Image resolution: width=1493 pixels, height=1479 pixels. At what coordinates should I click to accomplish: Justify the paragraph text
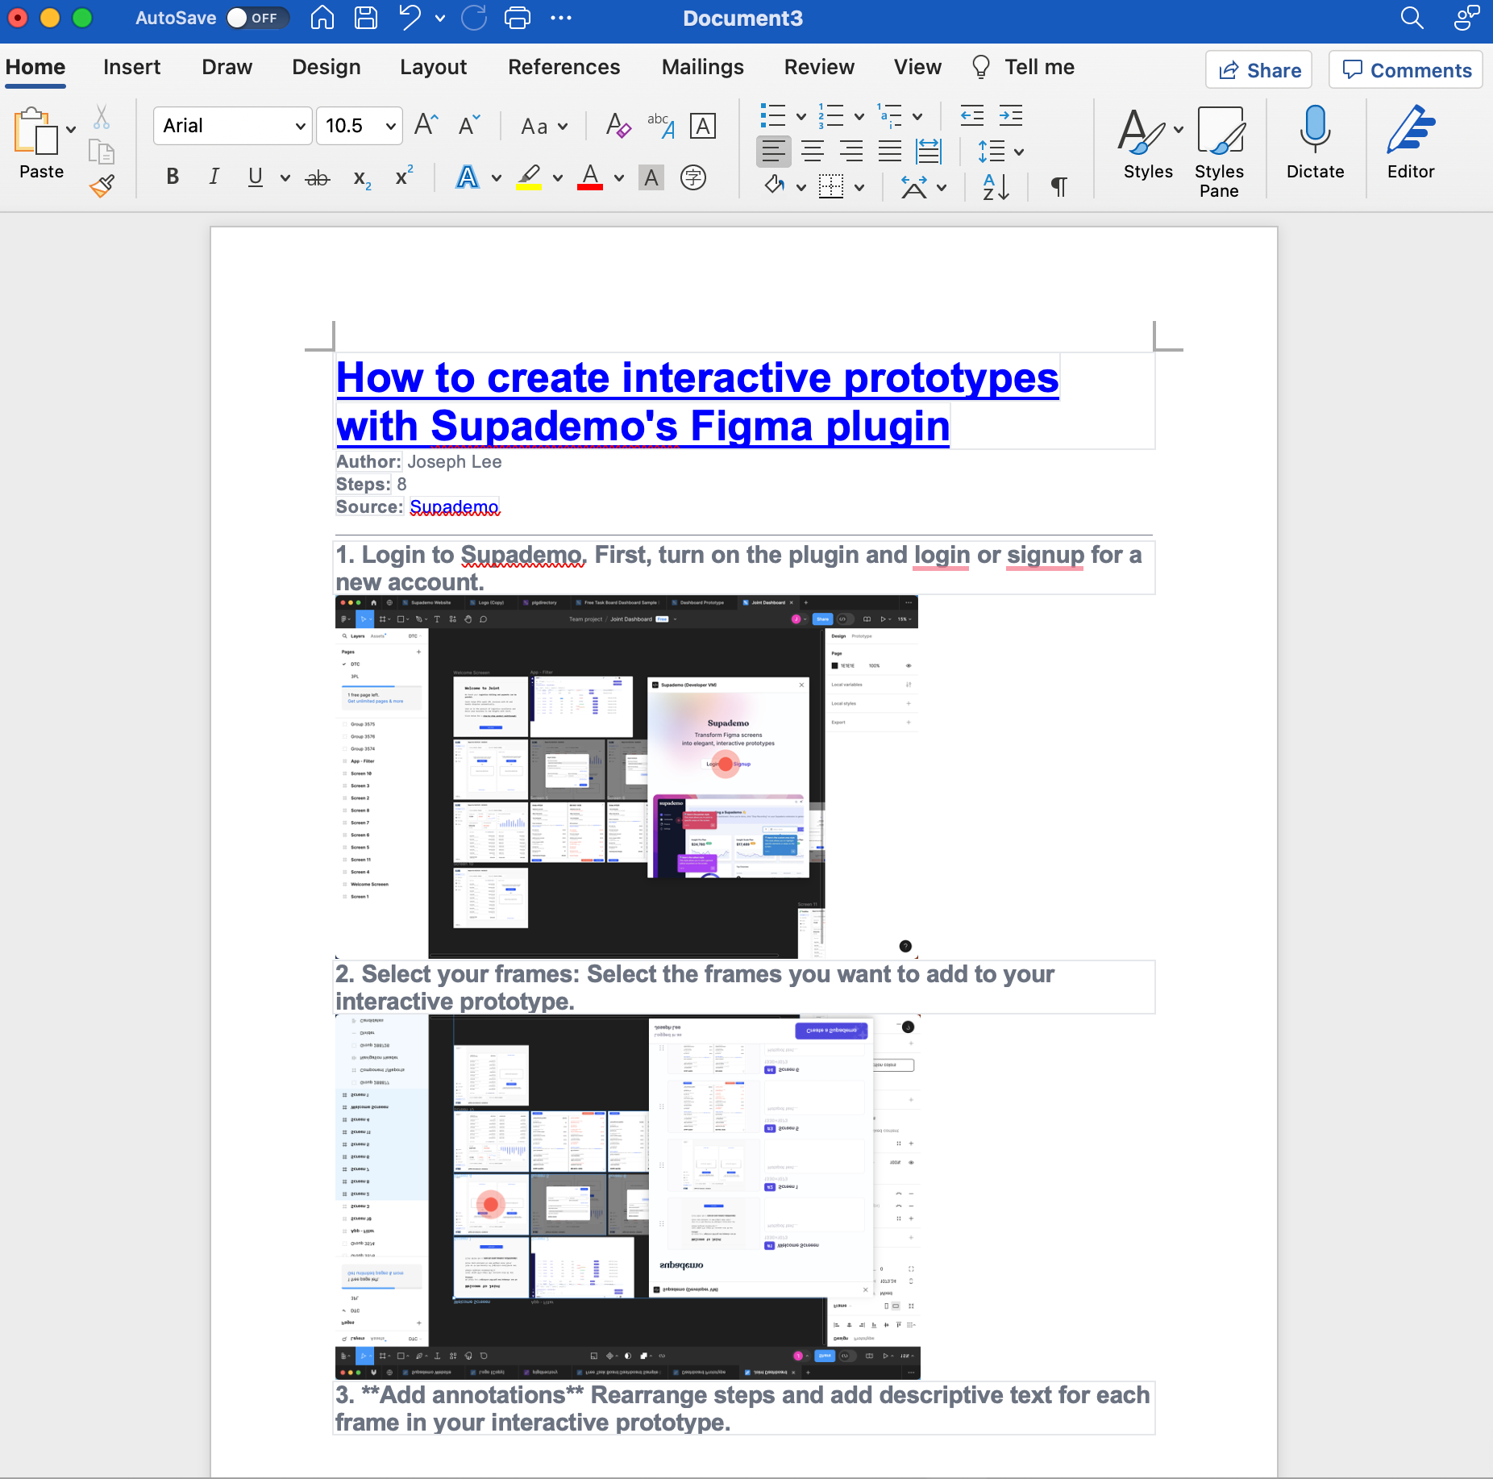890,151
